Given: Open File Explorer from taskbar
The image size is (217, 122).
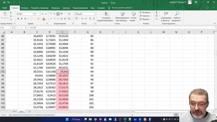Looking at the screenshot, I should pyautogui.click(x=90, y=119).
